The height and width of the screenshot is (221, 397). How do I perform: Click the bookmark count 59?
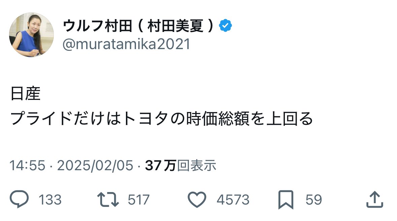(313, 200)
